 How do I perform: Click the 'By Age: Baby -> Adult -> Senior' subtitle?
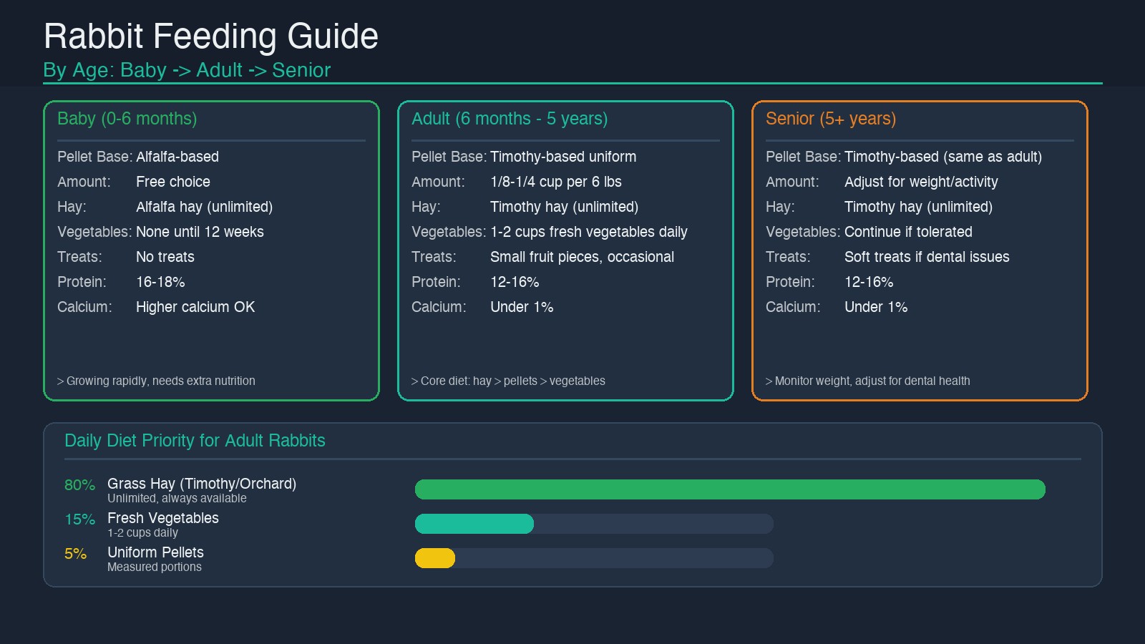(x=187, y=70)
